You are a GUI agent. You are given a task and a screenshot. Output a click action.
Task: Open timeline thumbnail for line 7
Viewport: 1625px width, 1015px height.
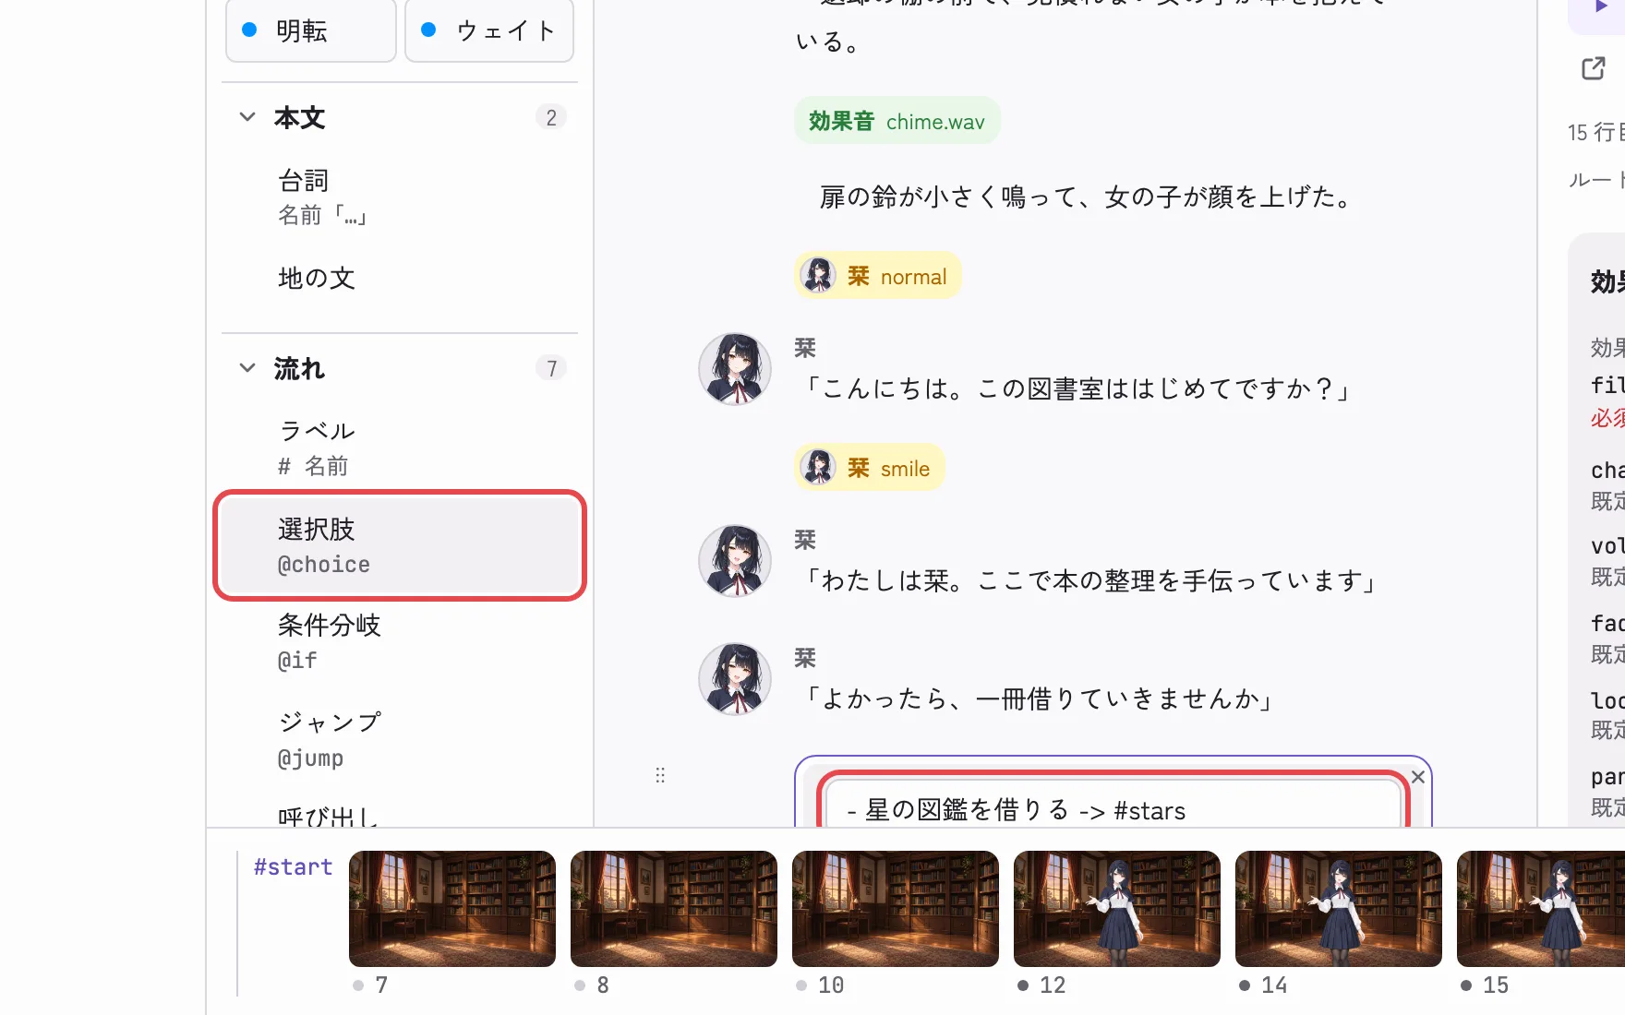pyautogui.click(x=452, y=909)
